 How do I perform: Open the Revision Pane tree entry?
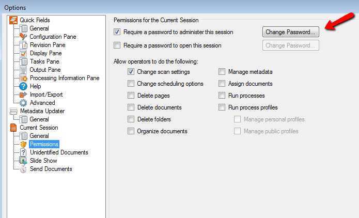click(48, 45)
